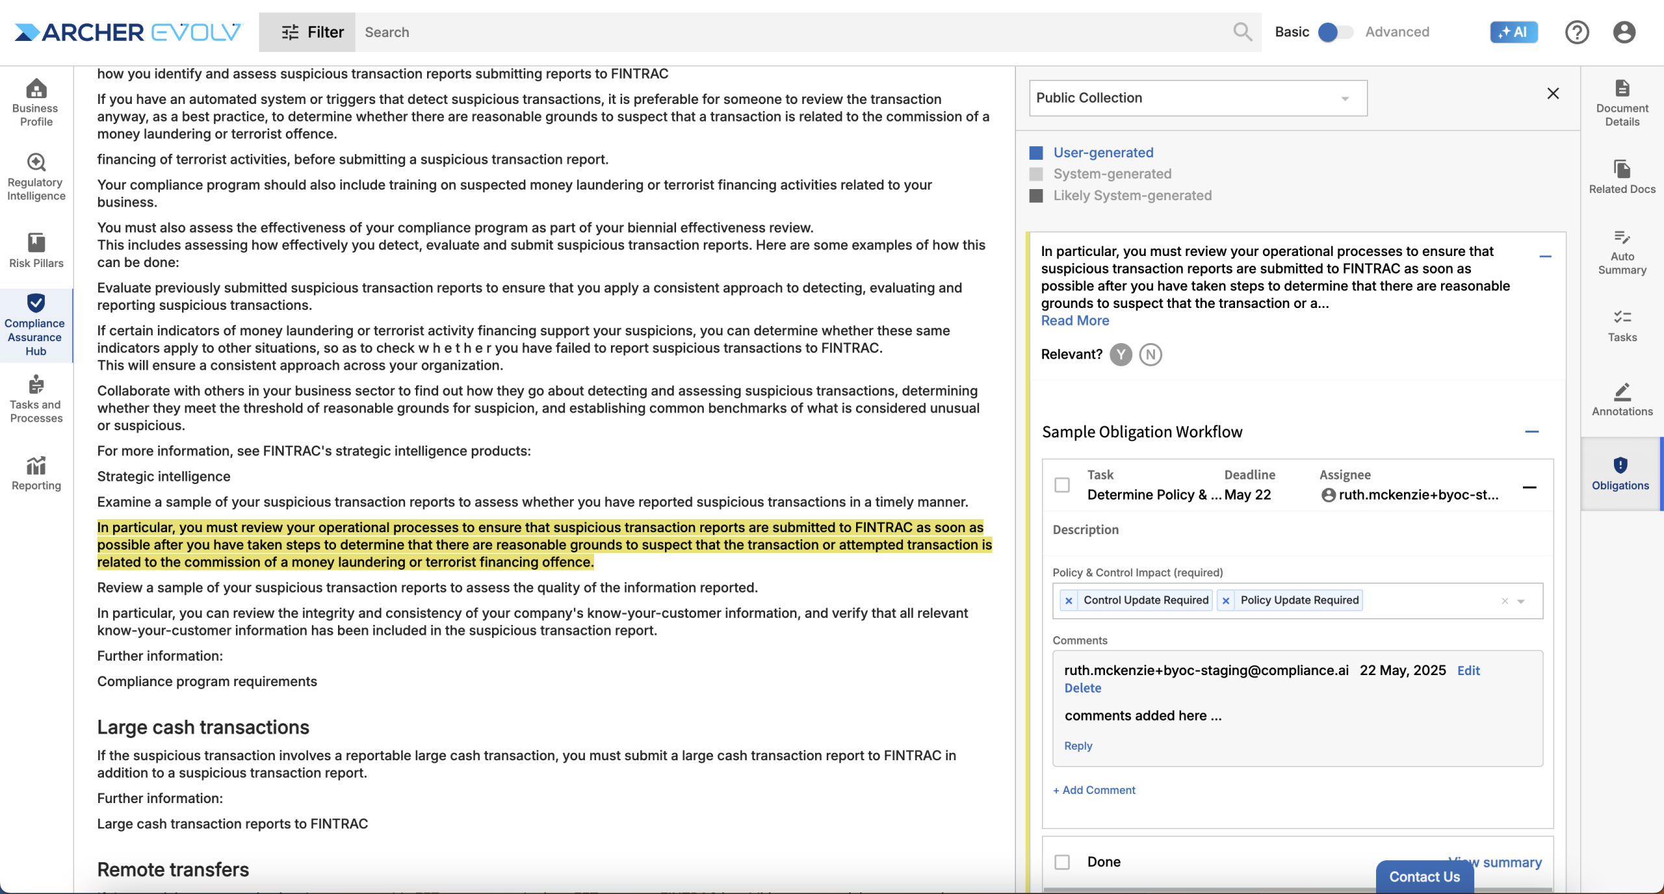Edit the existing comment

1468,671
